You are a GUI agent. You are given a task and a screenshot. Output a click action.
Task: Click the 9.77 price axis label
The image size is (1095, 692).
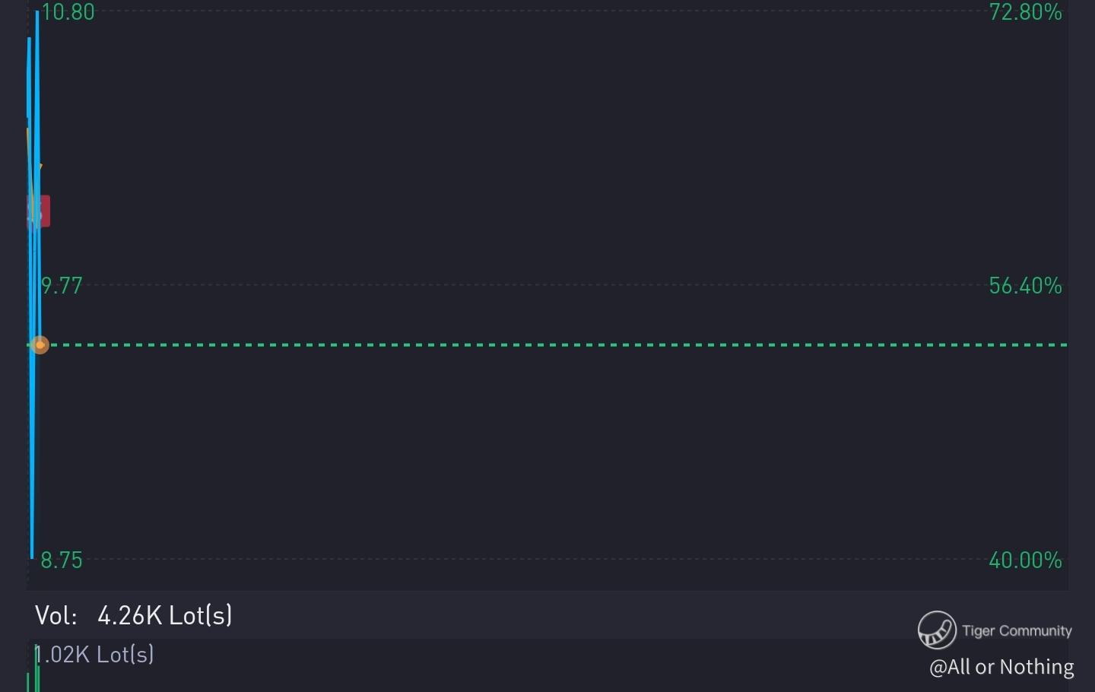pyautogui.click(x=62, y=286)
